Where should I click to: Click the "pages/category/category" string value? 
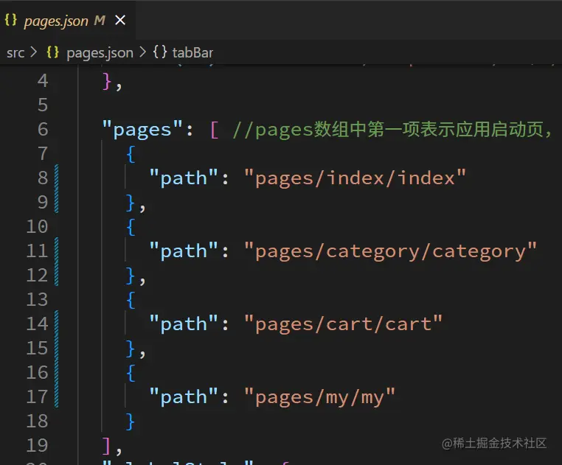[390, 251]
